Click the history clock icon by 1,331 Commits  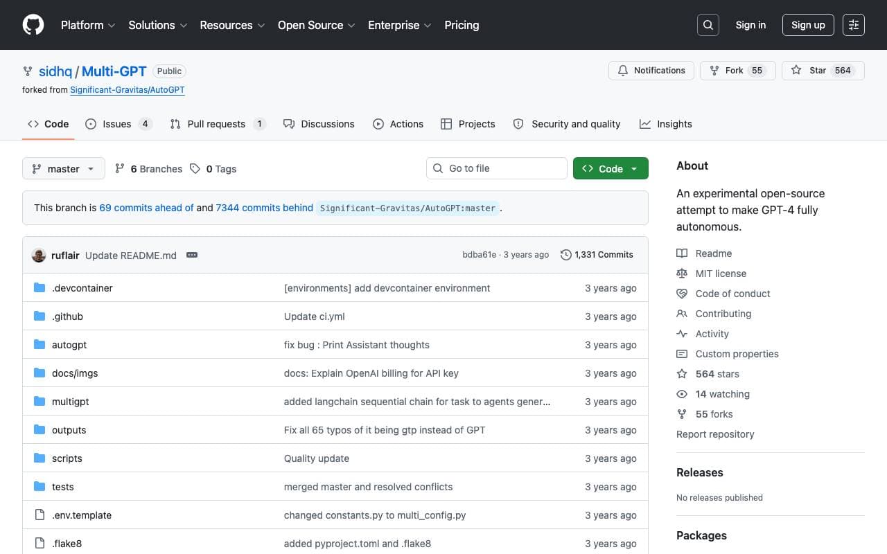pos(565,255)
